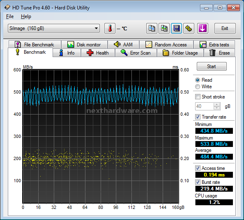The image size is (244, 220).
Task: Click the thermometer temperature icon
Action: pos(110,28)
